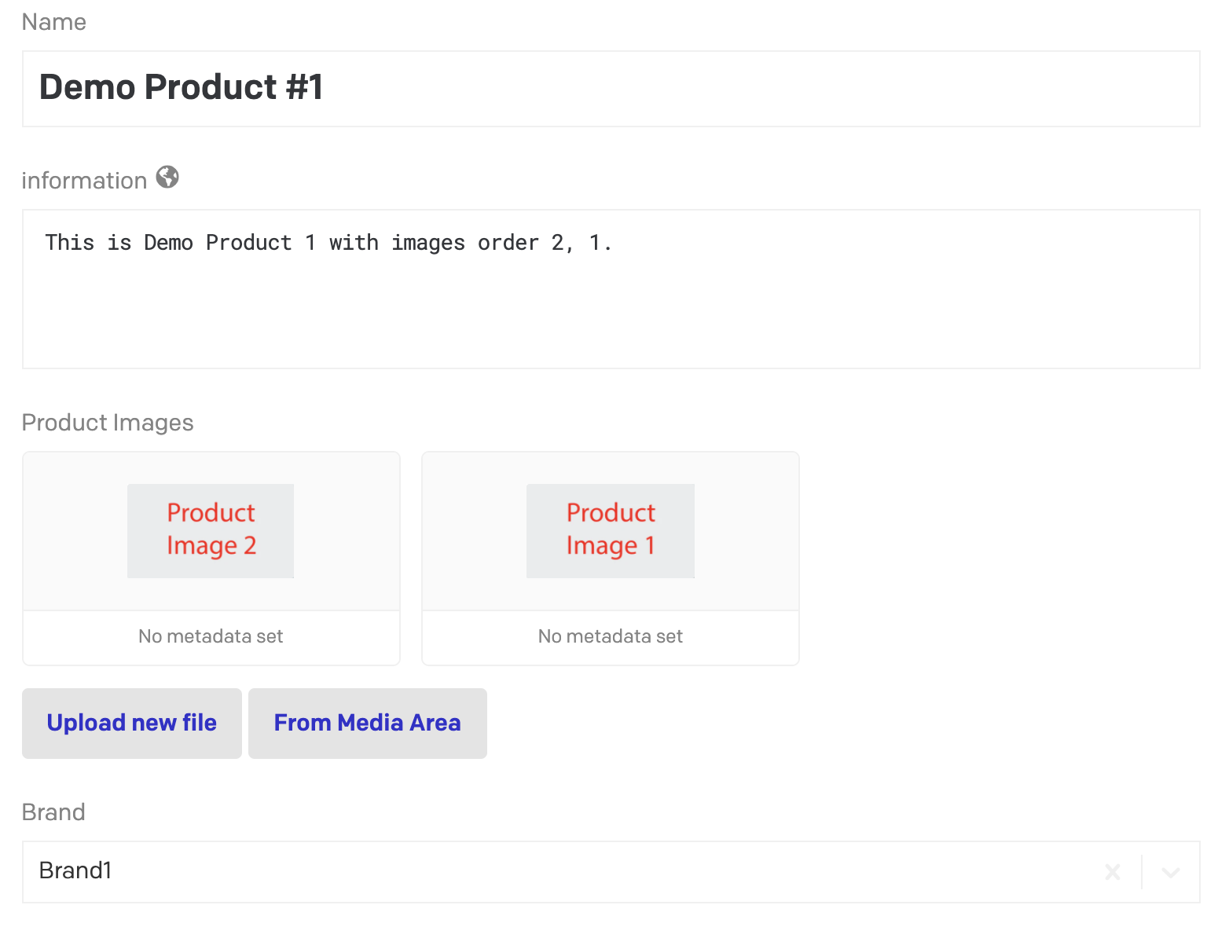Select the Product Image 2 thumbnail
This screenshot has height=949, width=1229.
pyautogui.click(x=211, y=531)
